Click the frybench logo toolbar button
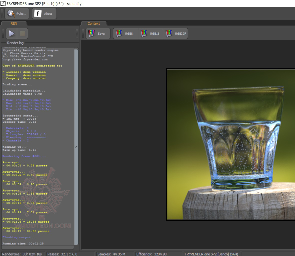This screenshot has width=295, height=256. click(17, 14)
